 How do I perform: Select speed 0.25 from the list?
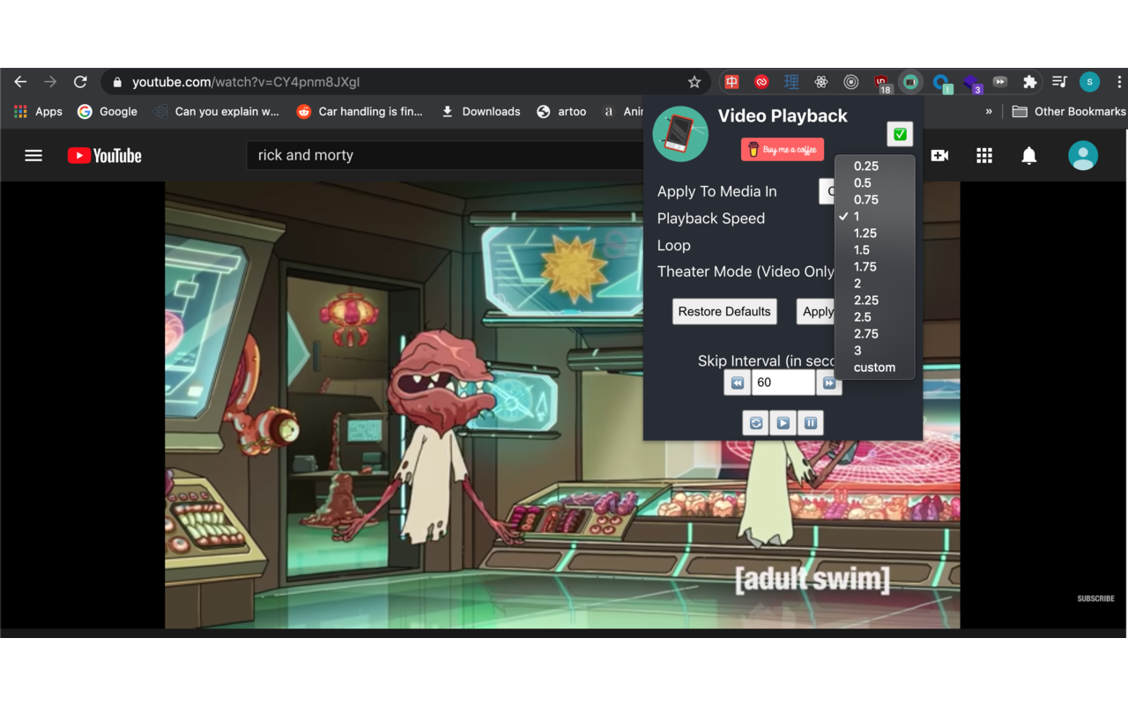[874, 166]
